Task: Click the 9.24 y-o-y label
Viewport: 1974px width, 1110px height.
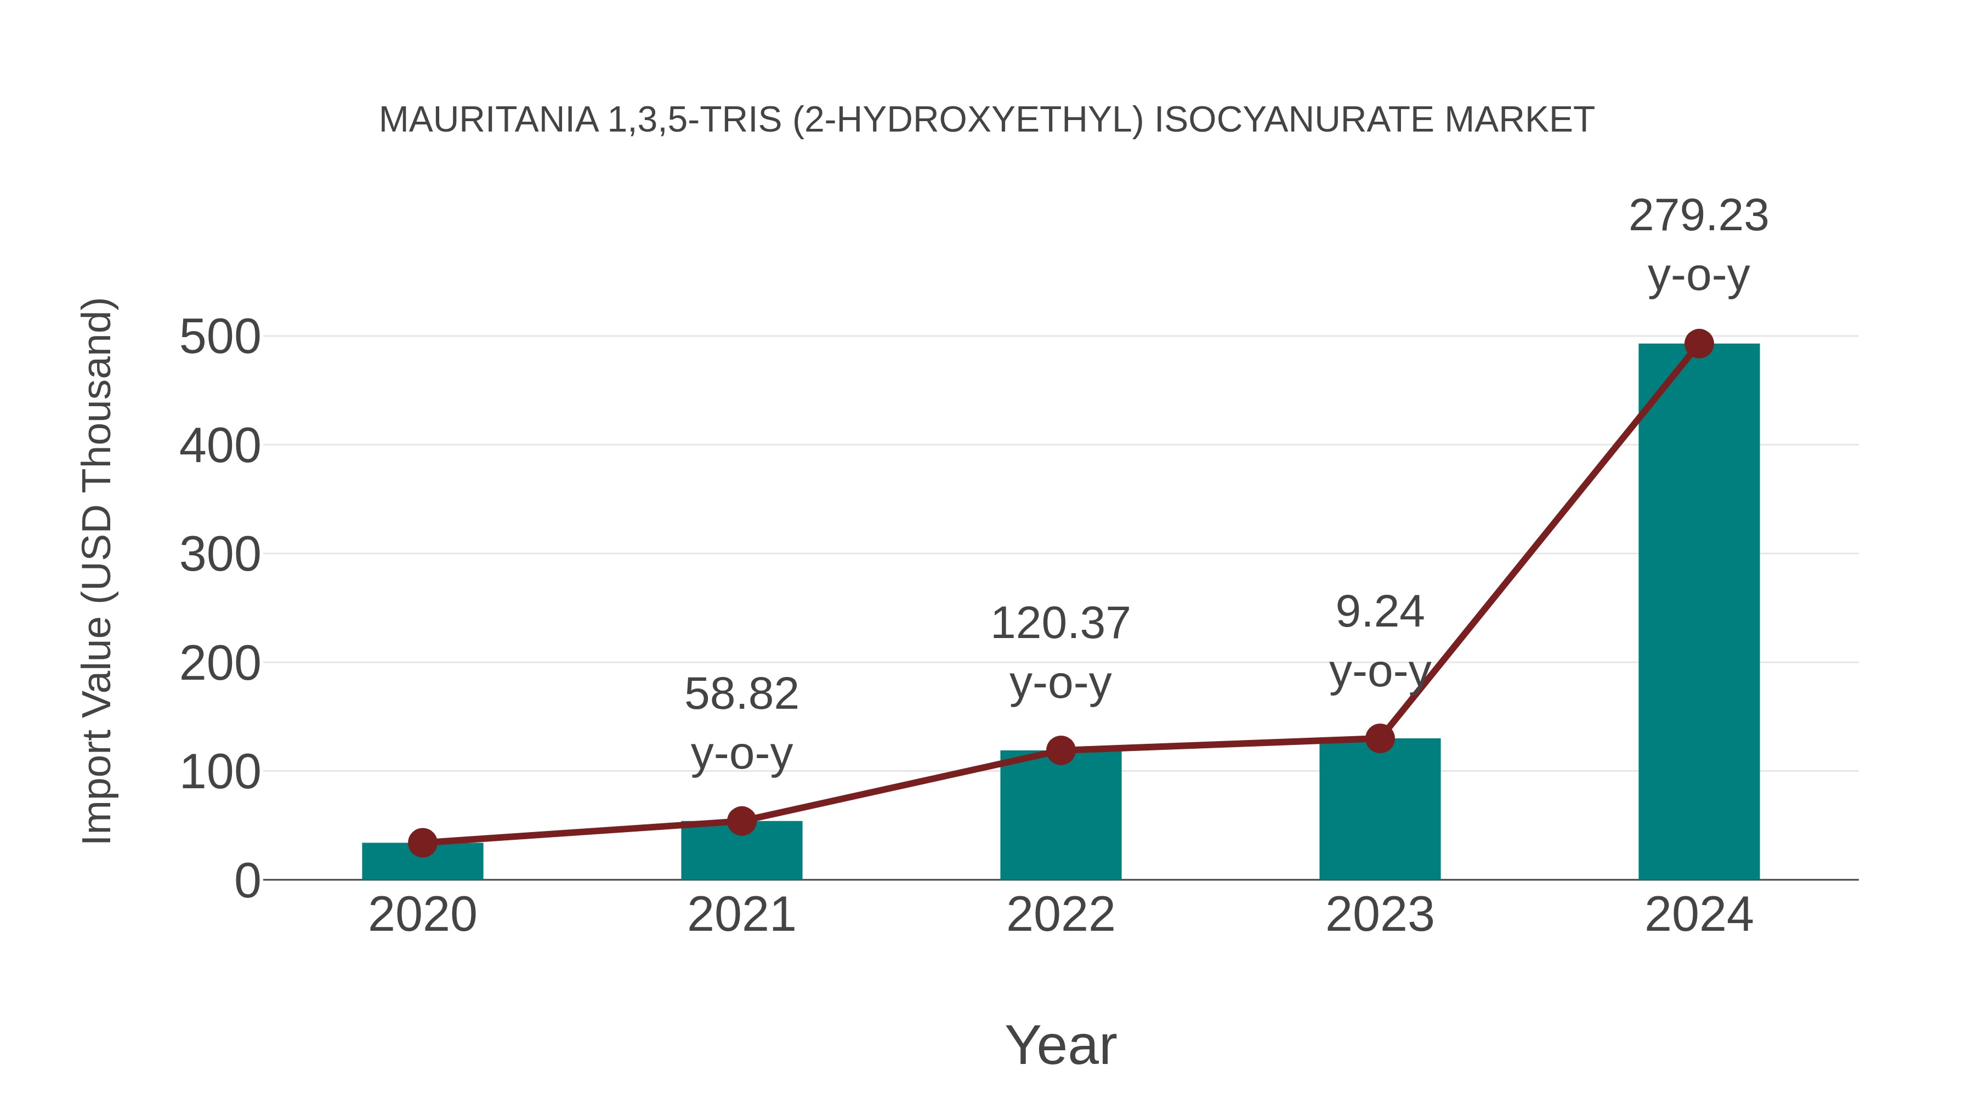Action: coord(1380,643)
